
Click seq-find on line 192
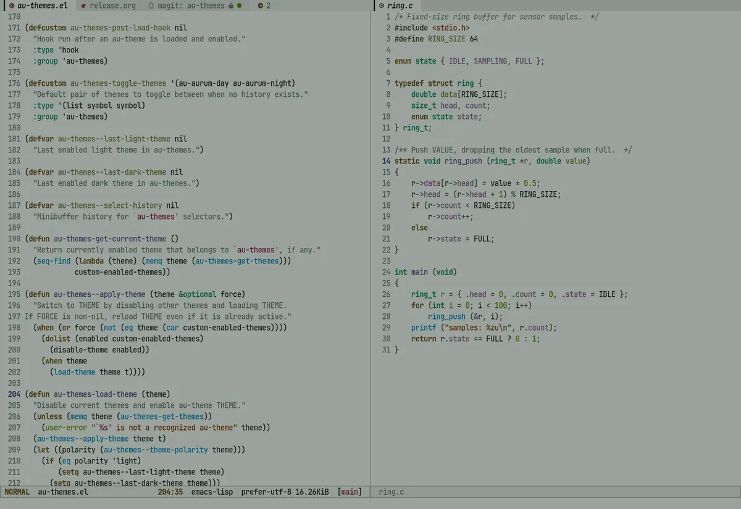coord(54,261)
